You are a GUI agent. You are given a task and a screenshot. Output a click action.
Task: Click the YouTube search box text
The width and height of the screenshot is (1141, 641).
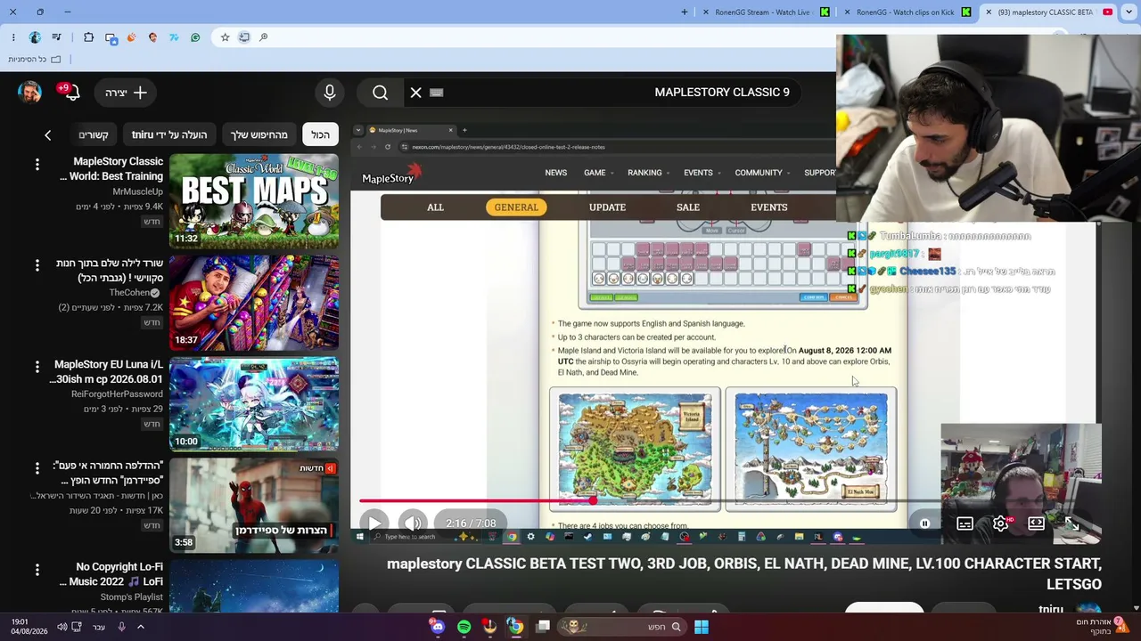(x=722, y=93)
